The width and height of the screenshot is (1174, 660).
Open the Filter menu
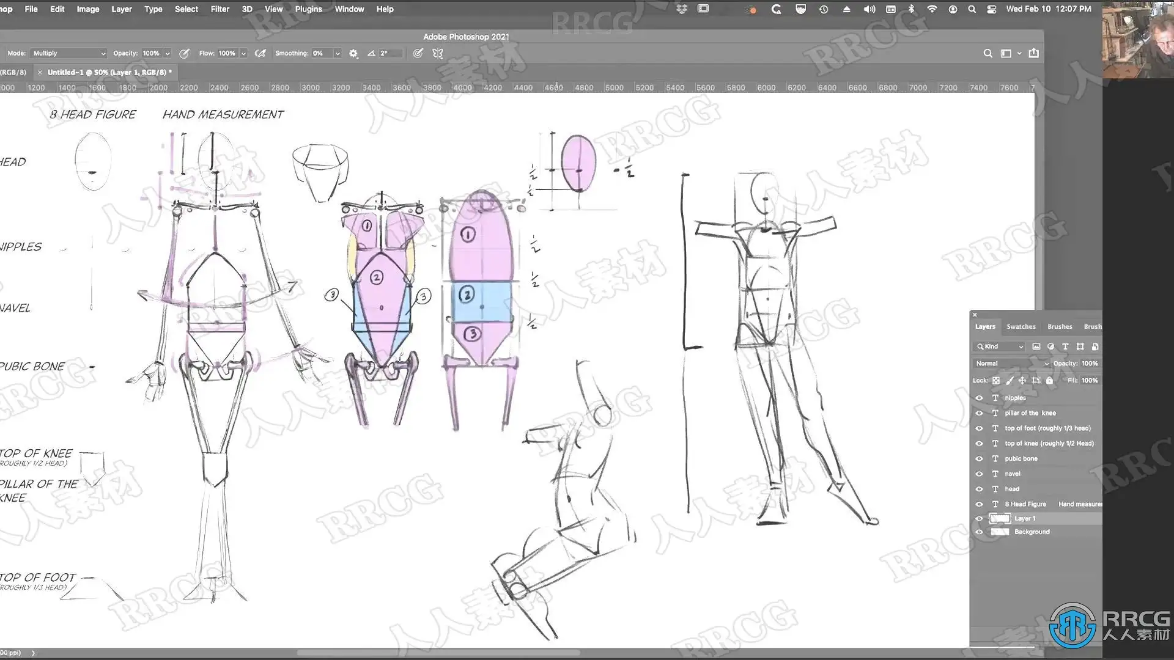220,9
